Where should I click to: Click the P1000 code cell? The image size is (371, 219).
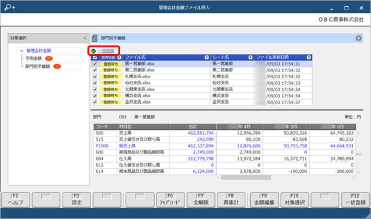pyautogui.click(x=105, y=146)
